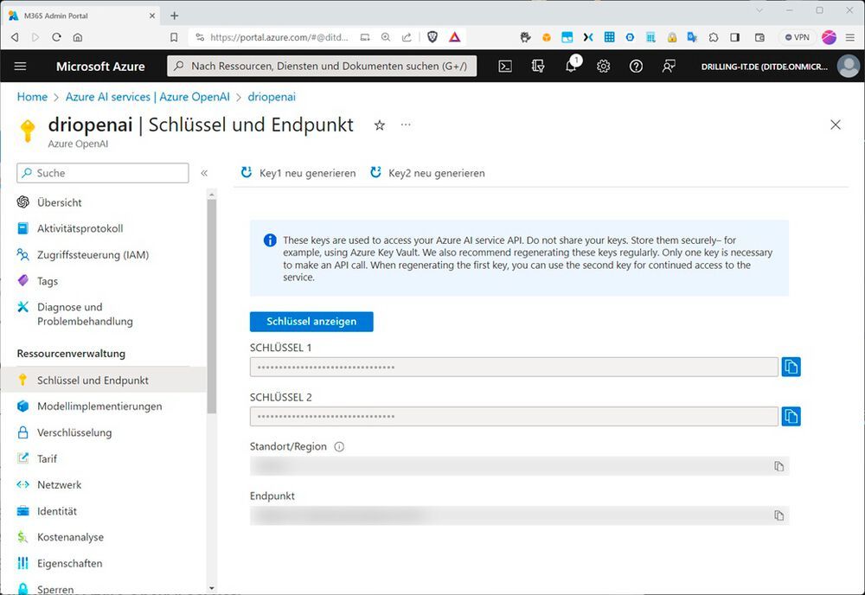865x595 pixels.
Task: Focus the Azure global search box
Action: tap(322, 67)
